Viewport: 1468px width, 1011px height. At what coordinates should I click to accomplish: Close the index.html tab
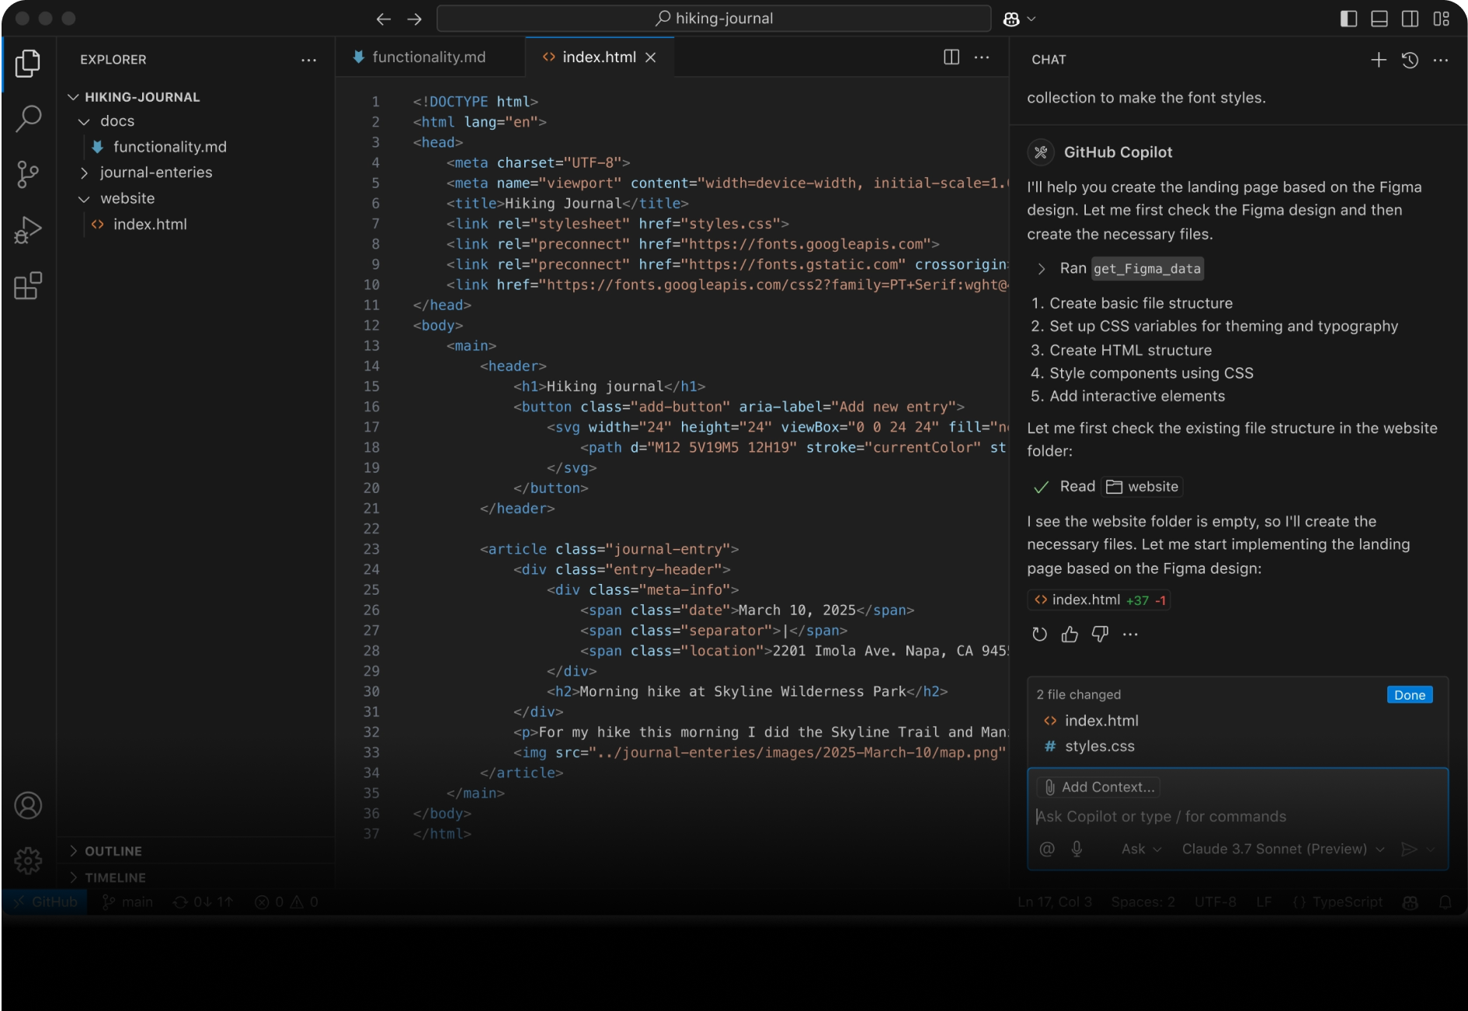651,57
